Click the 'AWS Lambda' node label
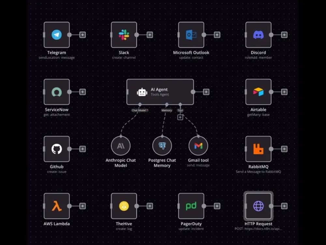Image resolution: width=326 pixels, height=245 pixels. pos(56,224)
